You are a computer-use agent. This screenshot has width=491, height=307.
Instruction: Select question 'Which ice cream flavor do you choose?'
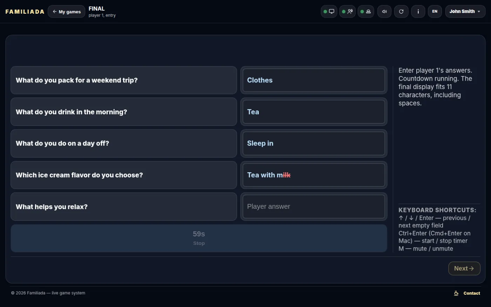tap(124, 175)
